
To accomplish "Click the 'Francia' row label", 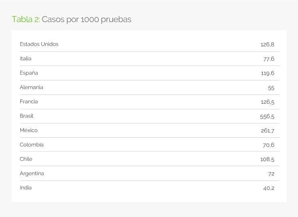I will [x=29, y=102].
